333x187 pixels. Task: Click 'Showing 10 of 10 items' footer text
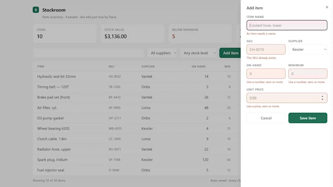[x=49, y=181]
